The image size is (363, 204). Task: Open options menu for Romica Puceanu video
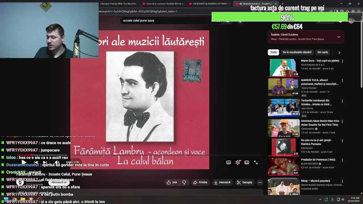pyautogui.click(x=342, y=141)
